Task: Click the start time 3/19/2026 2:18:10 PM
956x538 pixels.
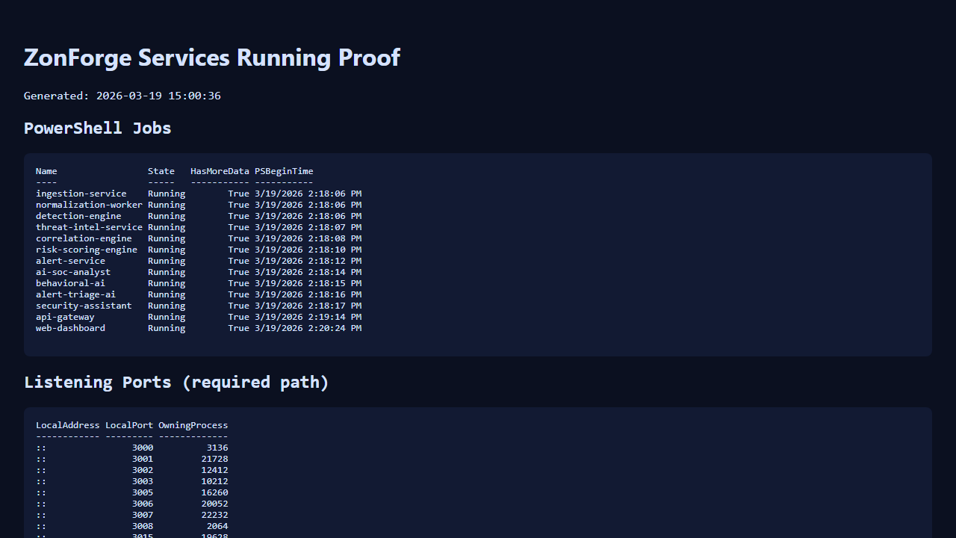Action: (x=308, y=250)
